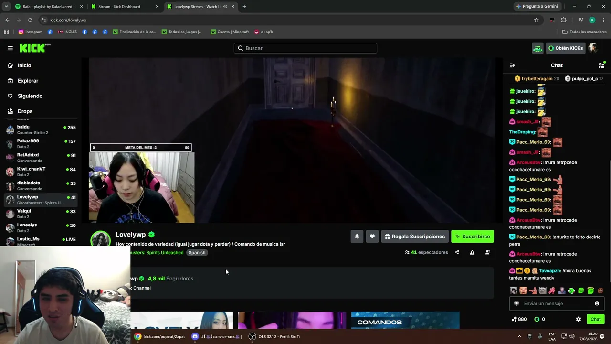Open the Instagram bookmark
The height and width of the screenshot is (344, 611).
[x=30, y=32]
